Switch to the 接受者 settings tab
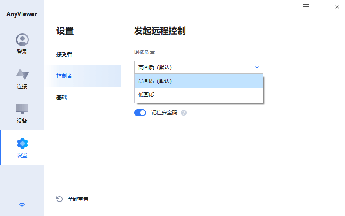Image resolution: width=345 pixels, height=216 pixels. coord(64,54)
